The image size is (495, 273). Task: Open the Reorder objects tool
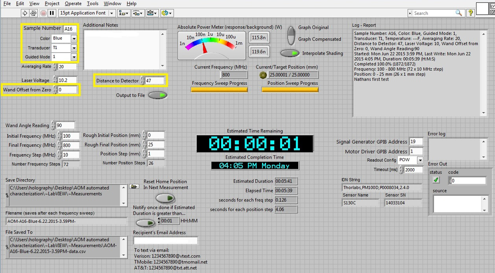[x=167, y=13]
